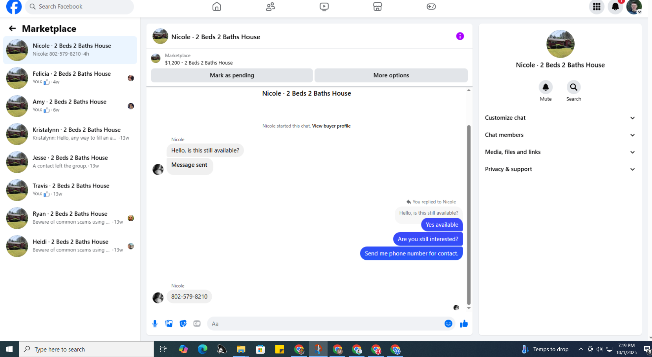Click Mark as pending button
Viewport: 652px width, 357px height.
[x=232, y=75]
